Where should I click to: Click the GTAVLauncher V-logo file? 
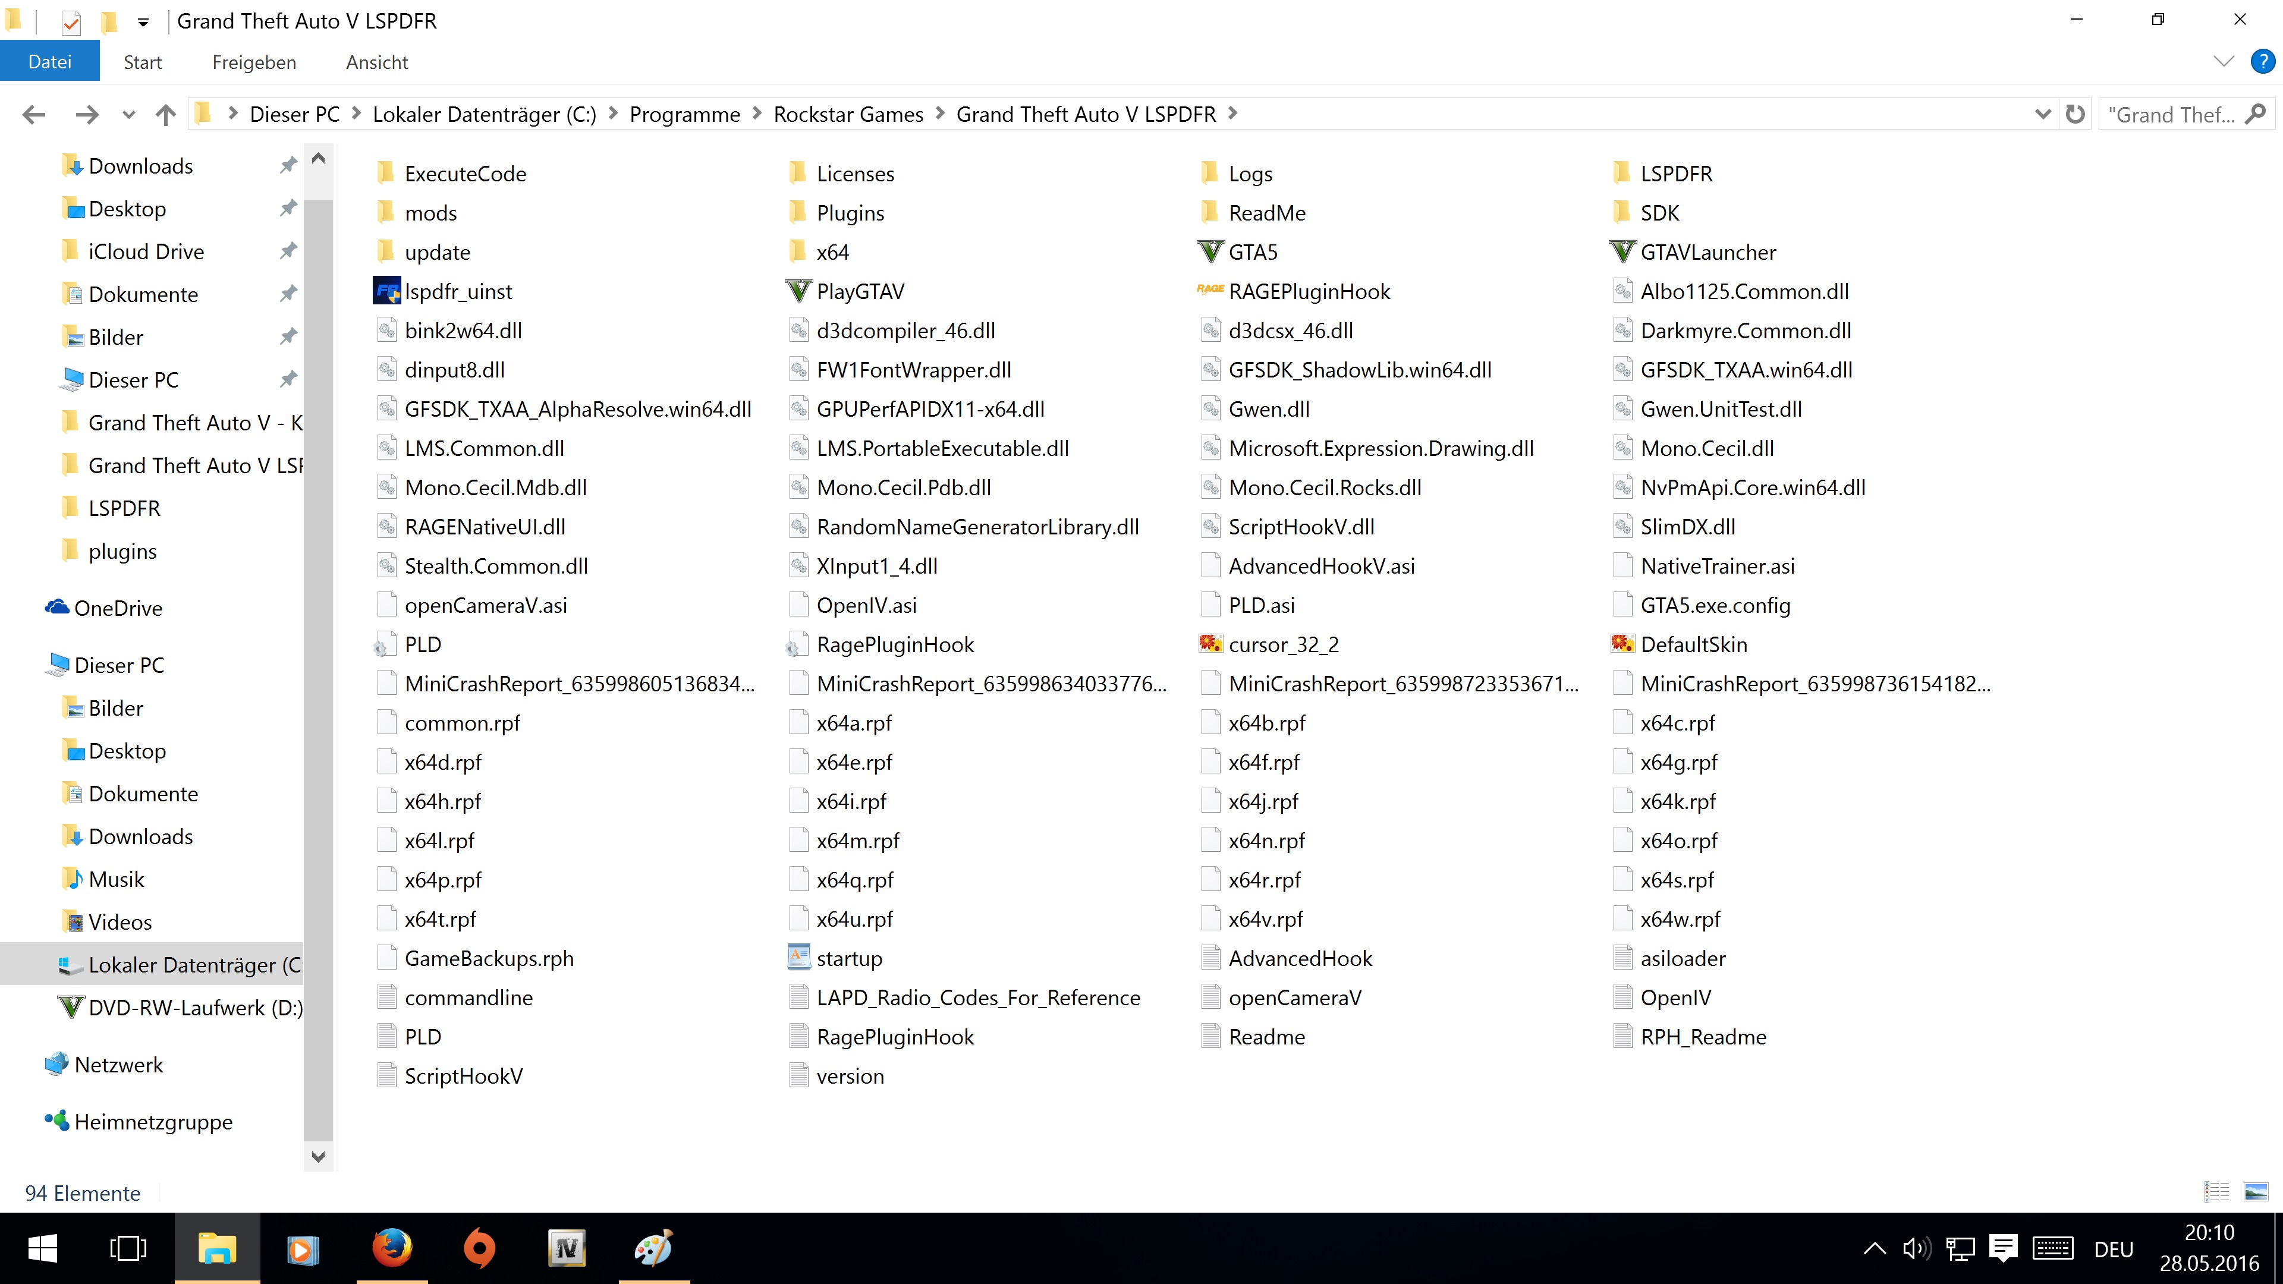(1622, 251)
